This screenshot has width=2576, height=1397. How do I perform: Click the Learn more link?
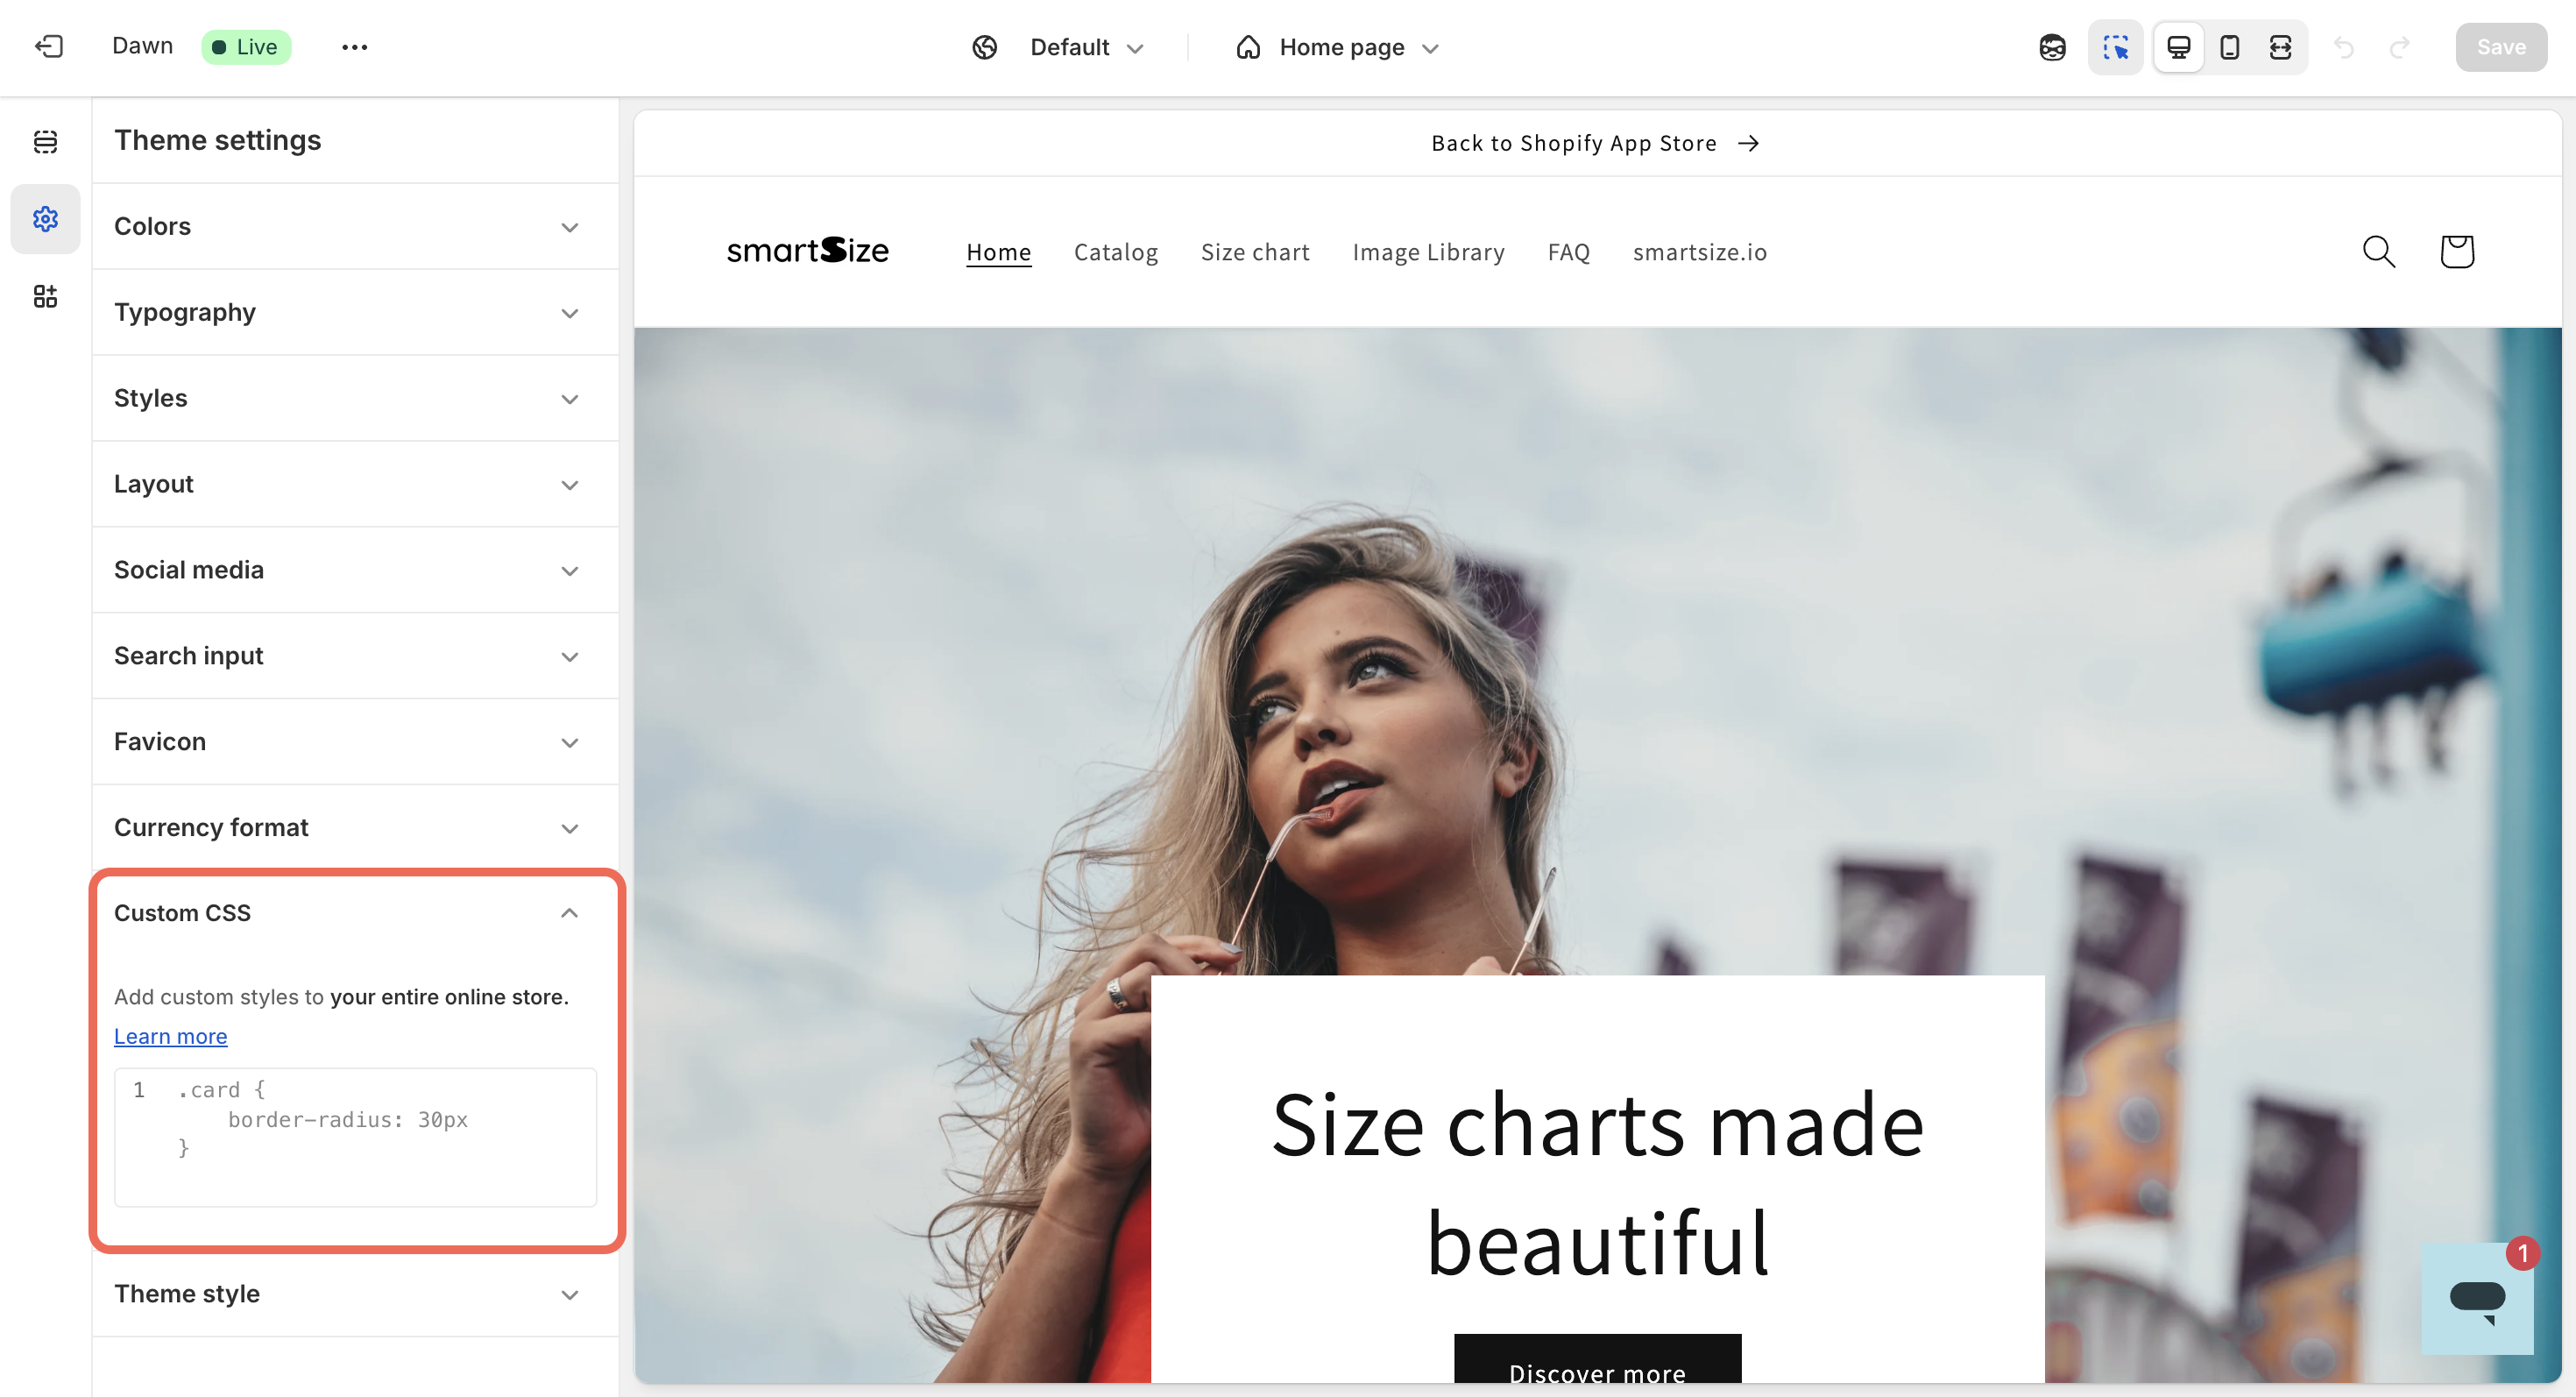pyautogui.click(x=170, y=1036)
